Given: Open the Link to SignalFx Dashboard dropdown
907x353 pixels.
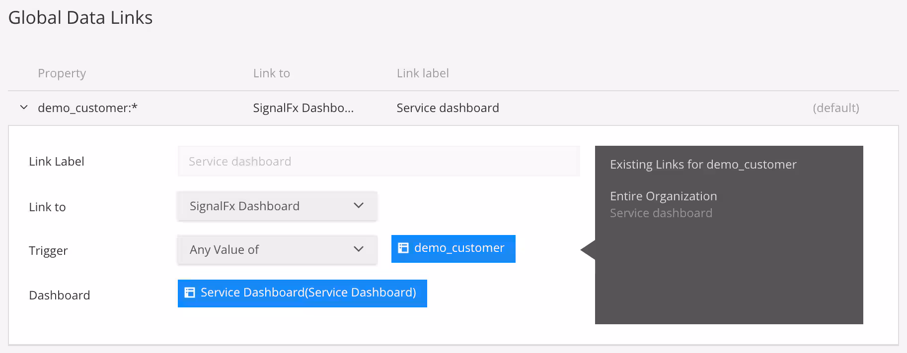Looking at the screenshot, I should [277, 206].
